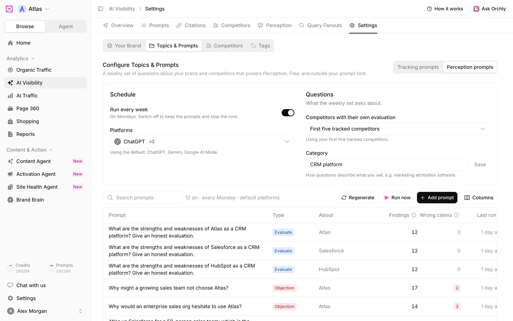Image resolution: width=513 pixels, height=321 pixels.
Task: Open First five tracked competitors dropdown
Action: [x=398, y=129]
